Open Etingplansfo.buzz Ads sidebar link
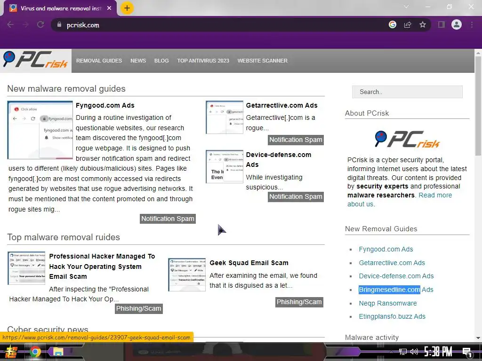 392,316
